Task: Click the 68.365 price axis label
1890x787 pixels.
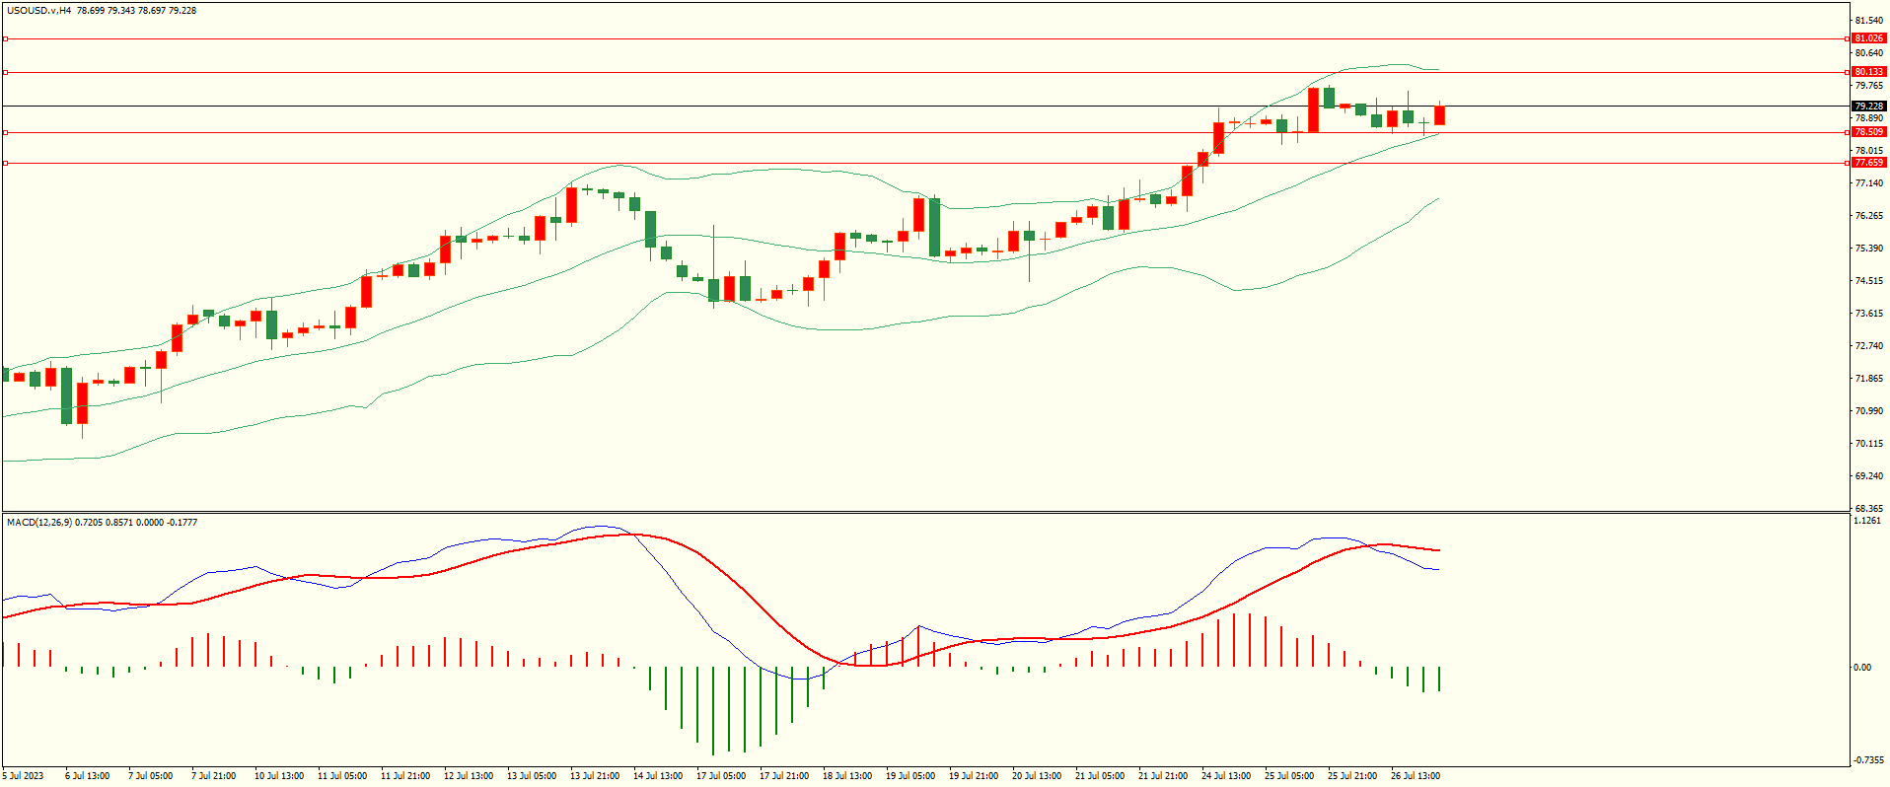Action: (1868, 509)
